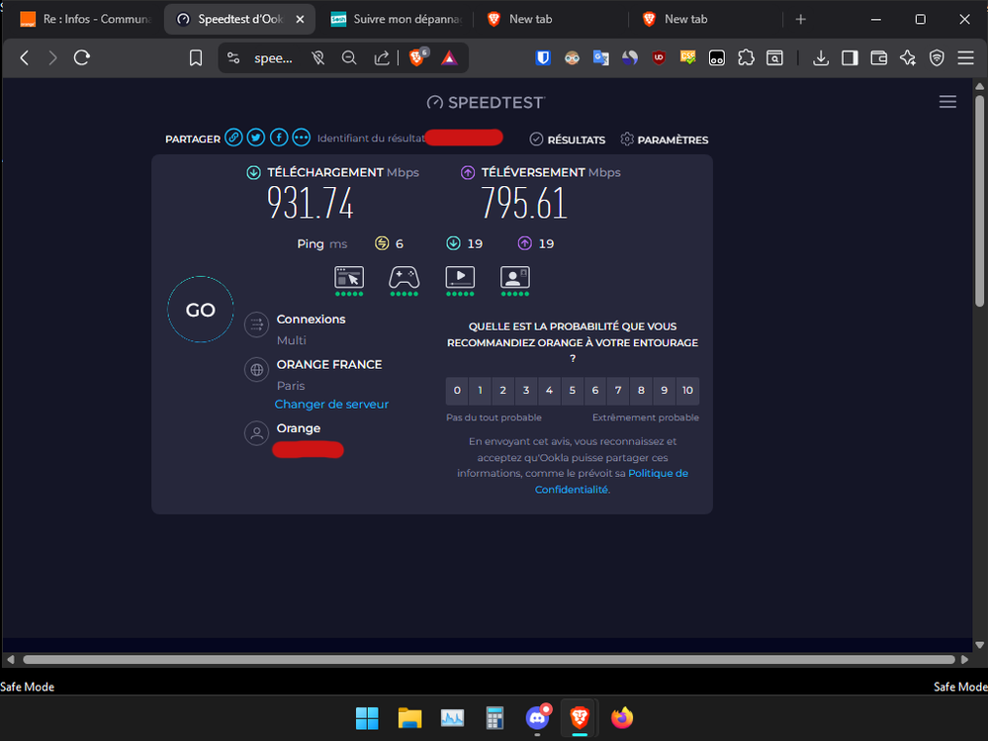Viewport: 988px width, 741px height.
Task: Toggle the Connexions Multi mode icon
Action: pos(257,324)
